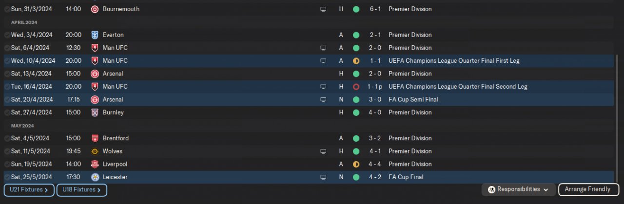Click the Bournemouth club badge
The height and width of the screenshot is (204, 624).
click(x=95, y=9)
